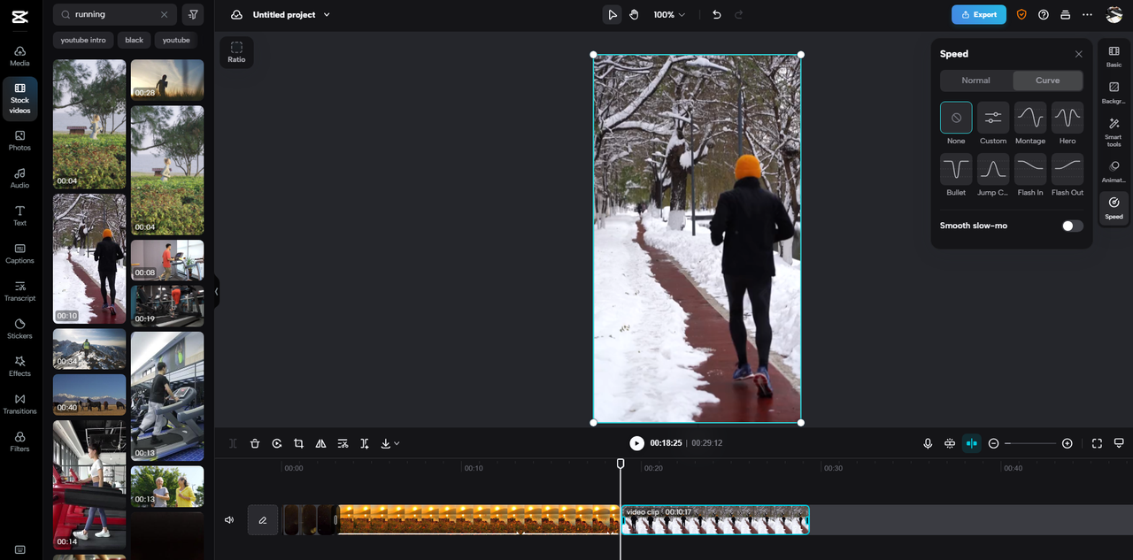Mute the timeline track audio
Screen dimensions: 1133x560
(229, 520)
